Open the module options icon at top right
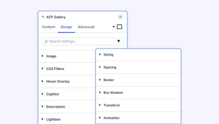 click(x=120, y=17)
